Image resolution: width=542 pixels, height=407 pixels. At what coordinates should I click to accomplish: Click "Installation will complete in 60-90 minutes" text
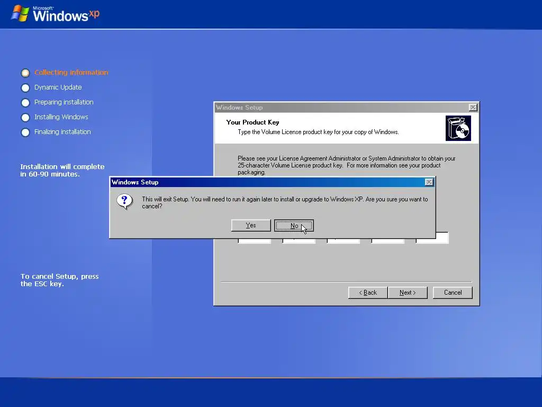[x=62, y=170]
